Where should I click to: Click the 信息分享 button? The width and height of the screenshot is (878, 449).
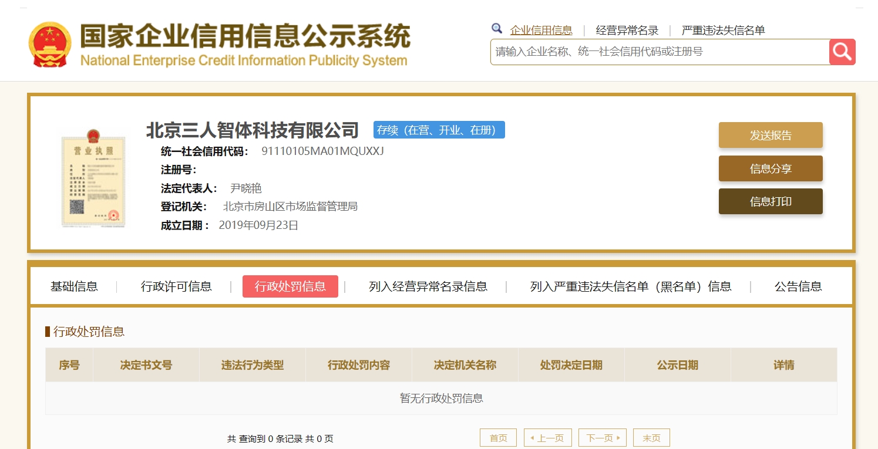point(771,168)
